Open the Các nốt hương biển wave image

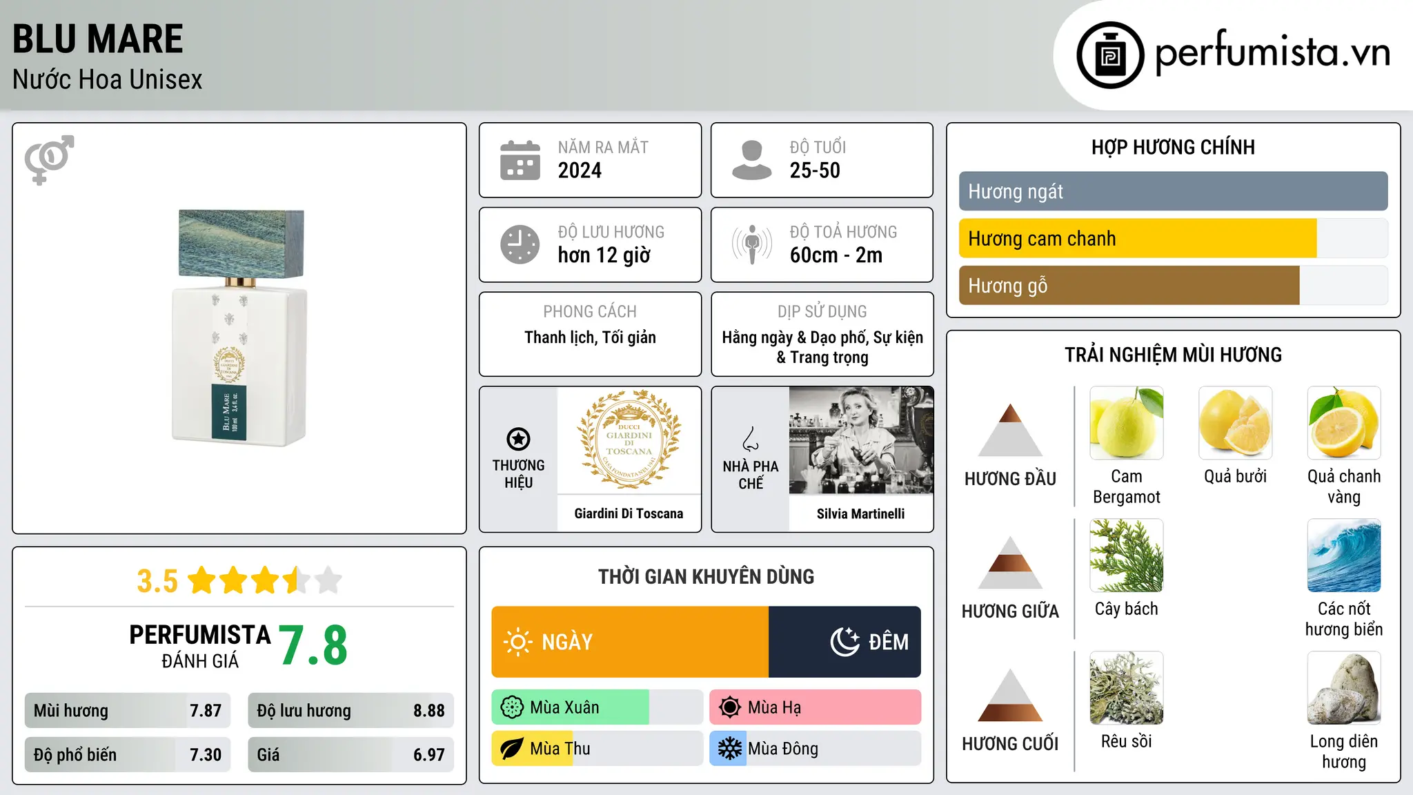[1344, 556]
